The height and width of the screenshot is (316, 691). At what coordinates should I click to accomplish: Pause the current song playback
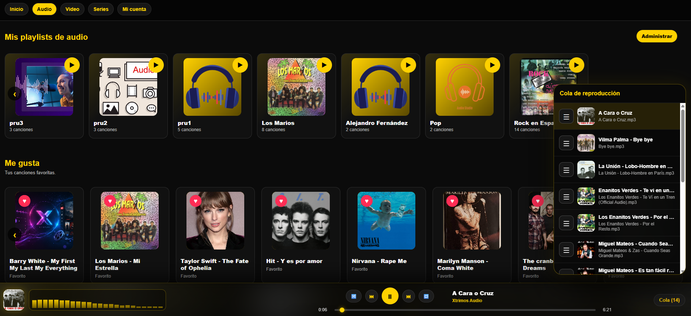pyautogui.click(x=390, y=296)
